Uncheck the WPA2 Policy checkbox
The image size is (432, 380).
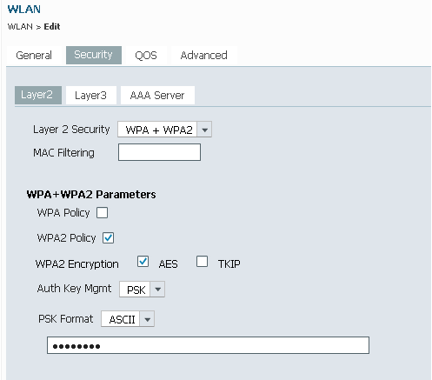(108, 238)
